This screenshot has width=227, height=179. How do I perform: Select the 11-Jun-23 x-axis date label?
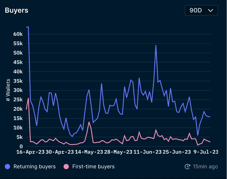pyautogui.click(x=148, y=152)
